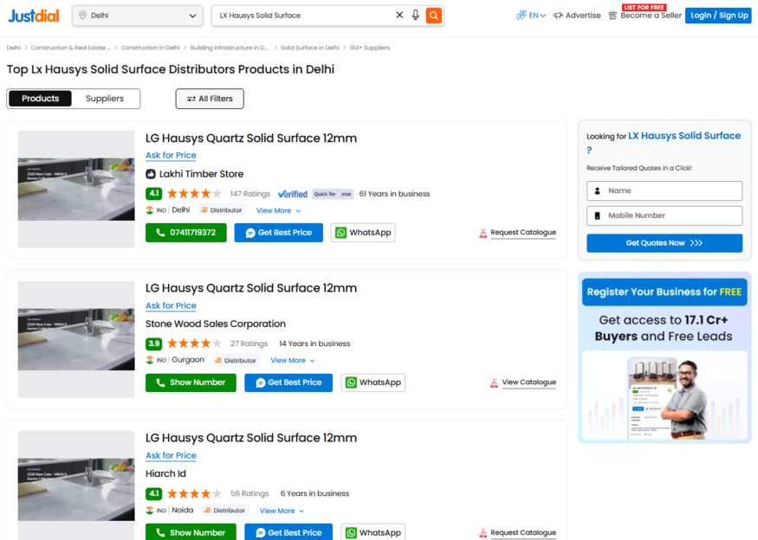This screenshot has width=758, height=540.
Task: Click the 147 Ratings text
Action: (x=250, y=194)
